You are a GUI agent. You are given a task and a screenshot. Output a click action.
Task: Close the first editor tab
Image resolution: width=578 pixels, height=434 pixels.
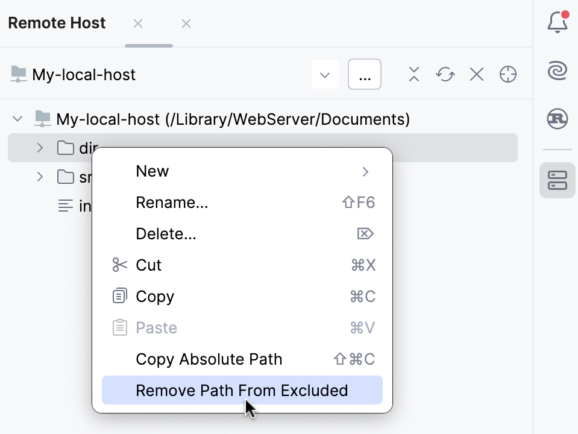point(137,23)
